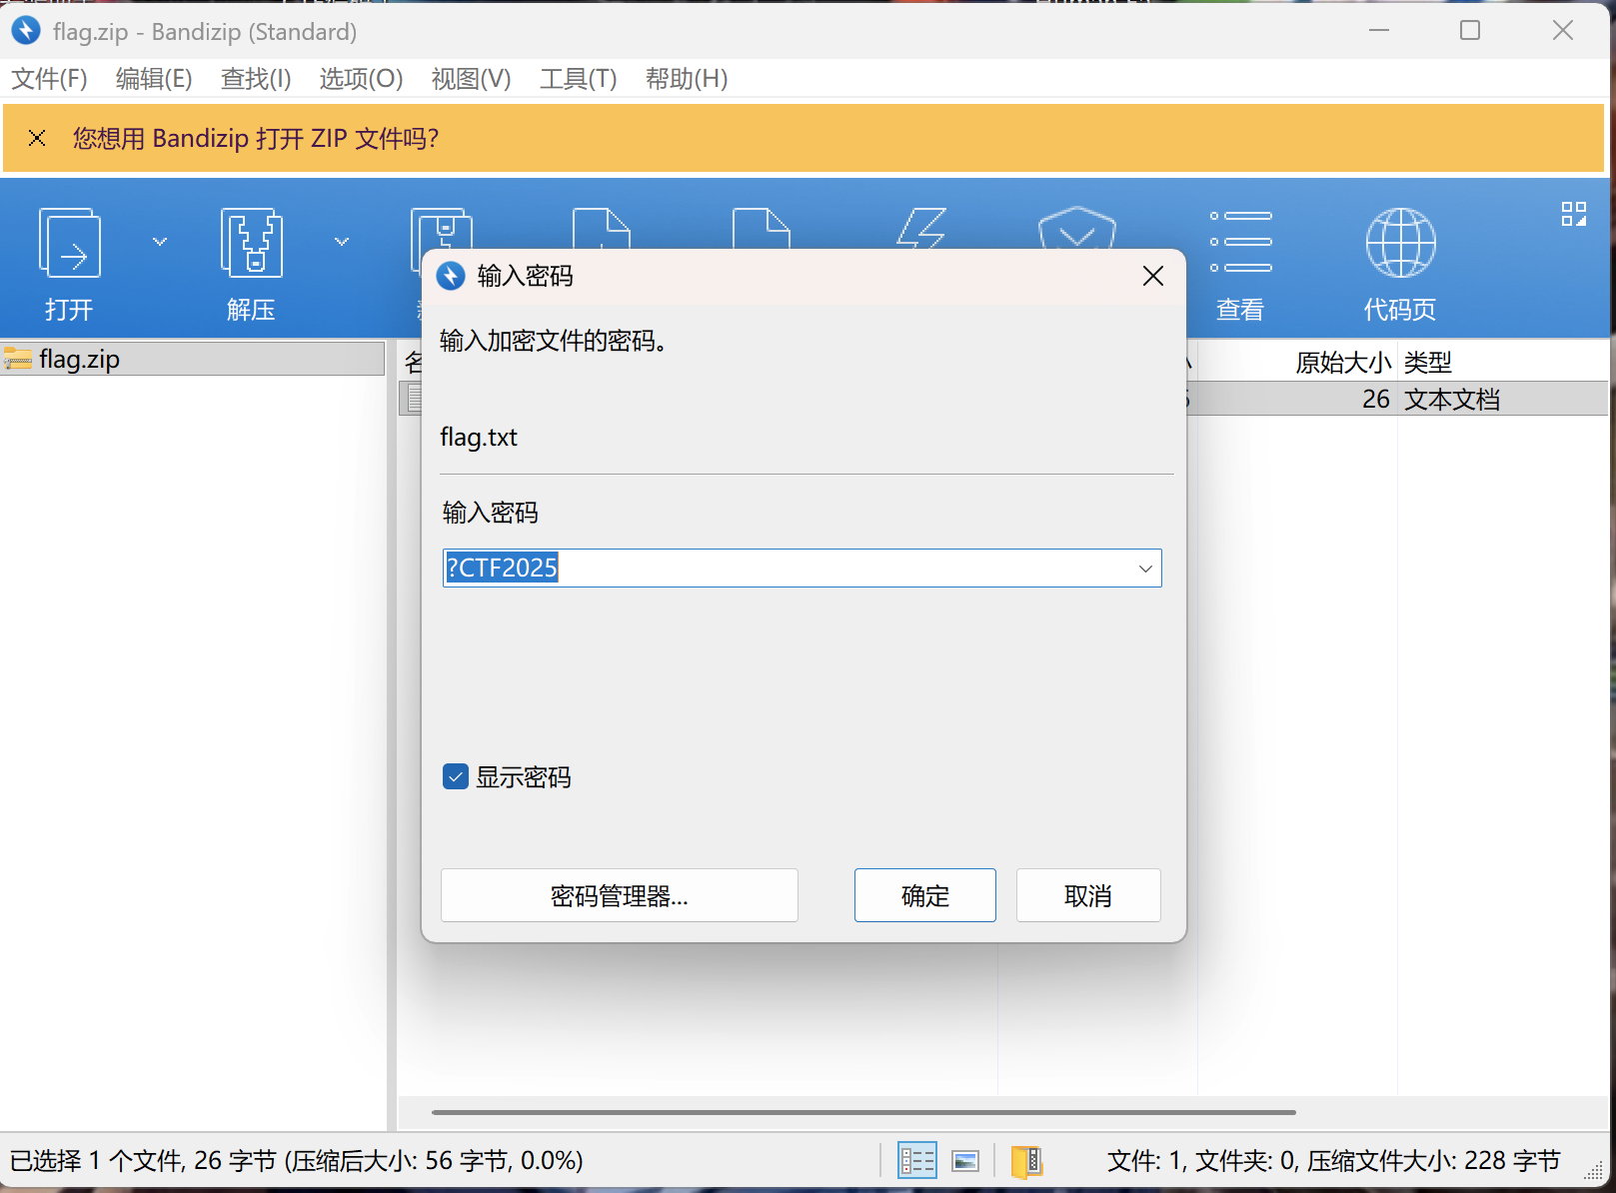The image size is (1616, 1193).
Task: Expand the Open (打开) dropdown arrow
Action: 160,242
